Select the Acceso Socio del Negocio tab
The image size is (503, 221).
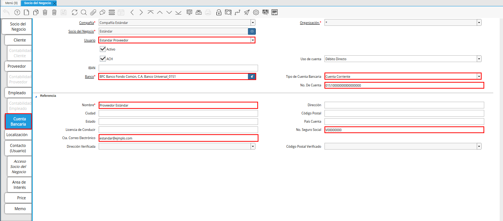coord(19,166)
